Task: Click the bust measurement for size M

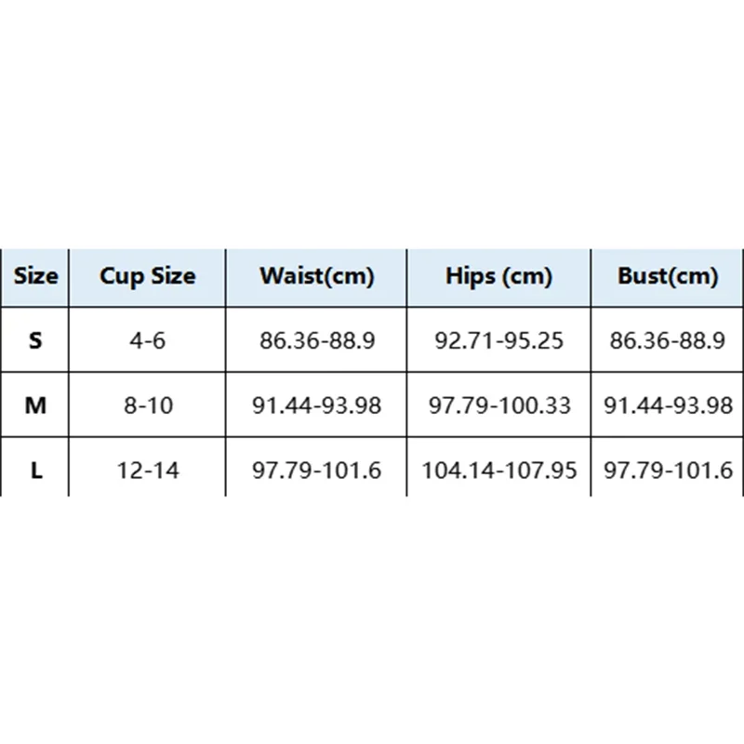Action: coord(668,405)
